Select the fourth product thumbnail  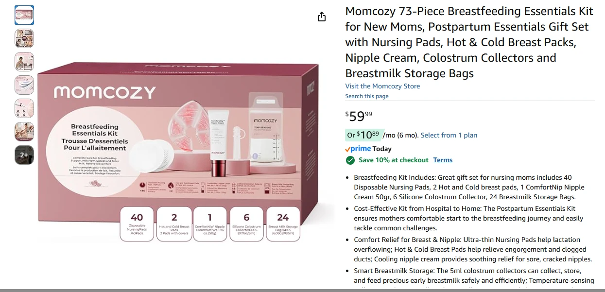pyautogui.click(x=24, y=85)
